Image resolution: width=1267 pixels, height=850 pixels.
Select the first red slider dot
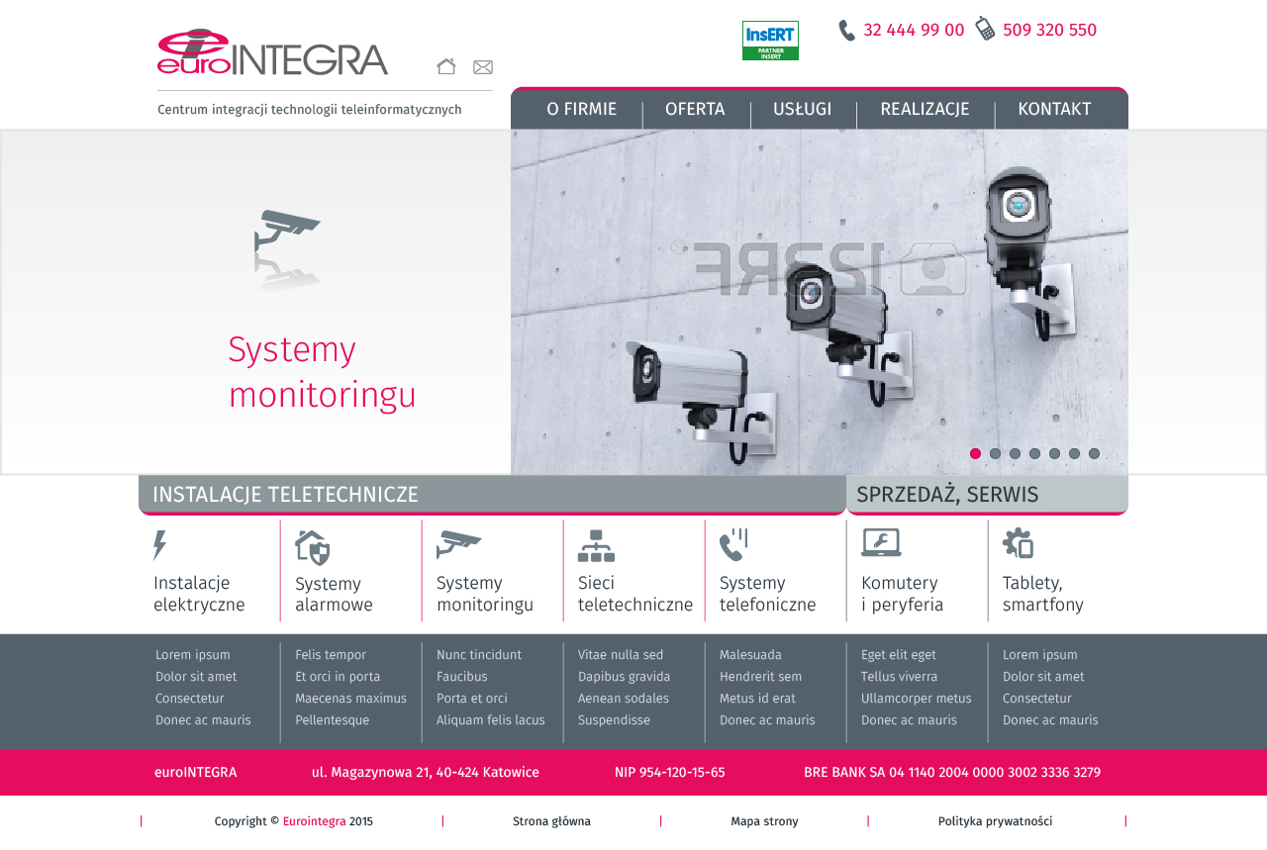[975, 453]
